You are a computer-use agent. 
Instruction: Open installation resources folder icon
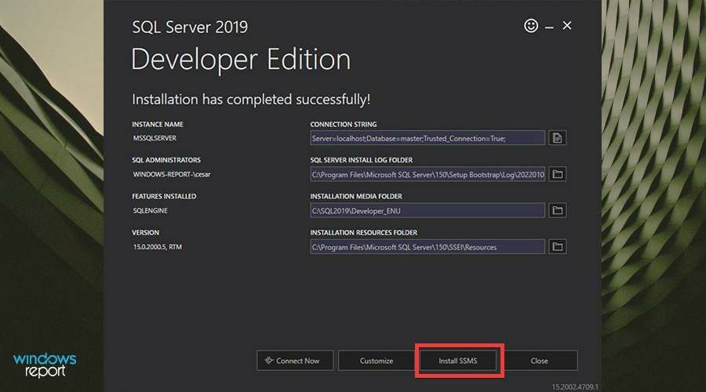coord(558,247)
